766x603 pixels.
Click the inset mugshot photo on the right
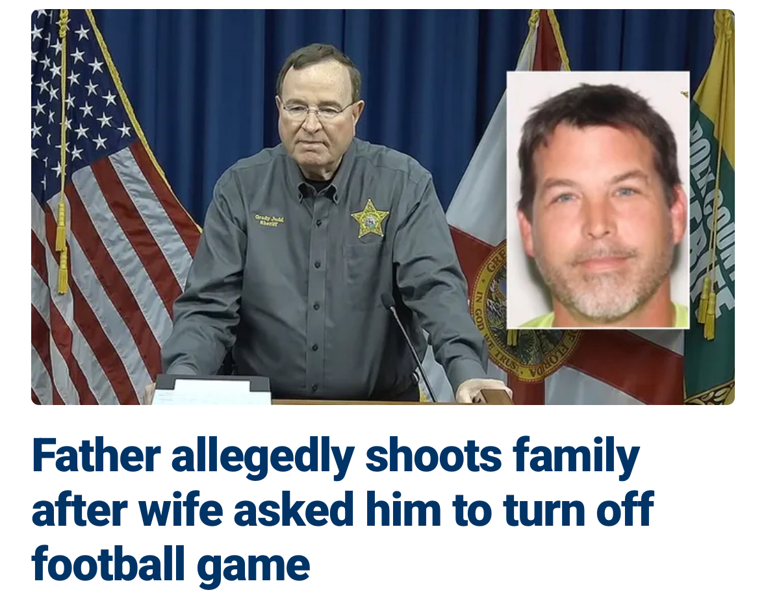(x=598, y=200)
